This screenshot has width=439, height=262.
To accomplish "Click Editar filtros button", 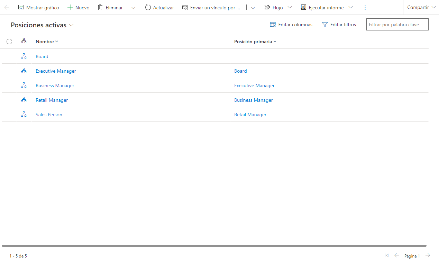I will click(x=339, y=25).
